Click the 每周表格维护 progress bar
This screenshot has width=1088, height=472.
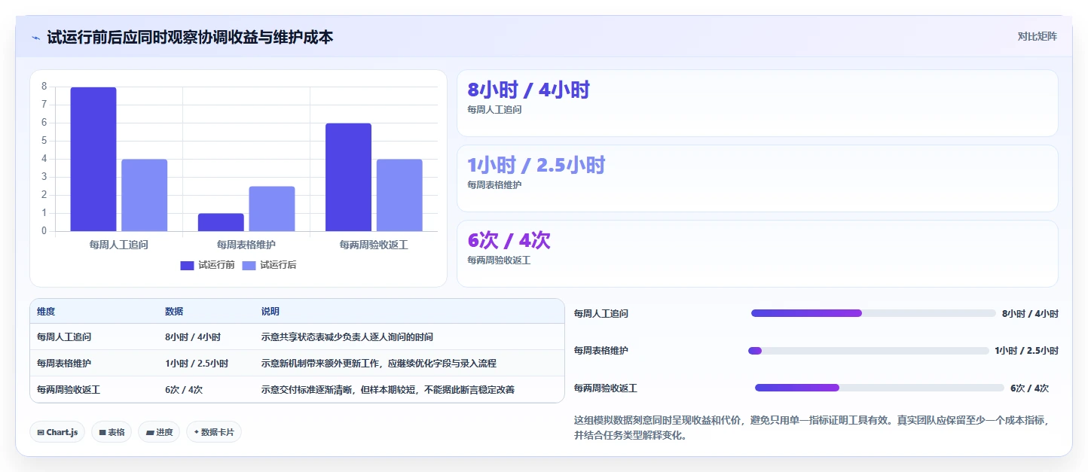(868, 351)
